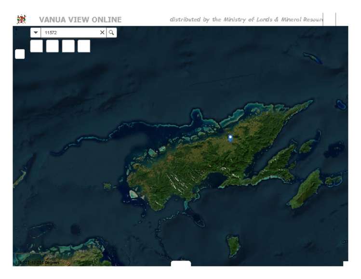
Task: Open the search source dropdown arrow
Action: click(x=36, y=32)
